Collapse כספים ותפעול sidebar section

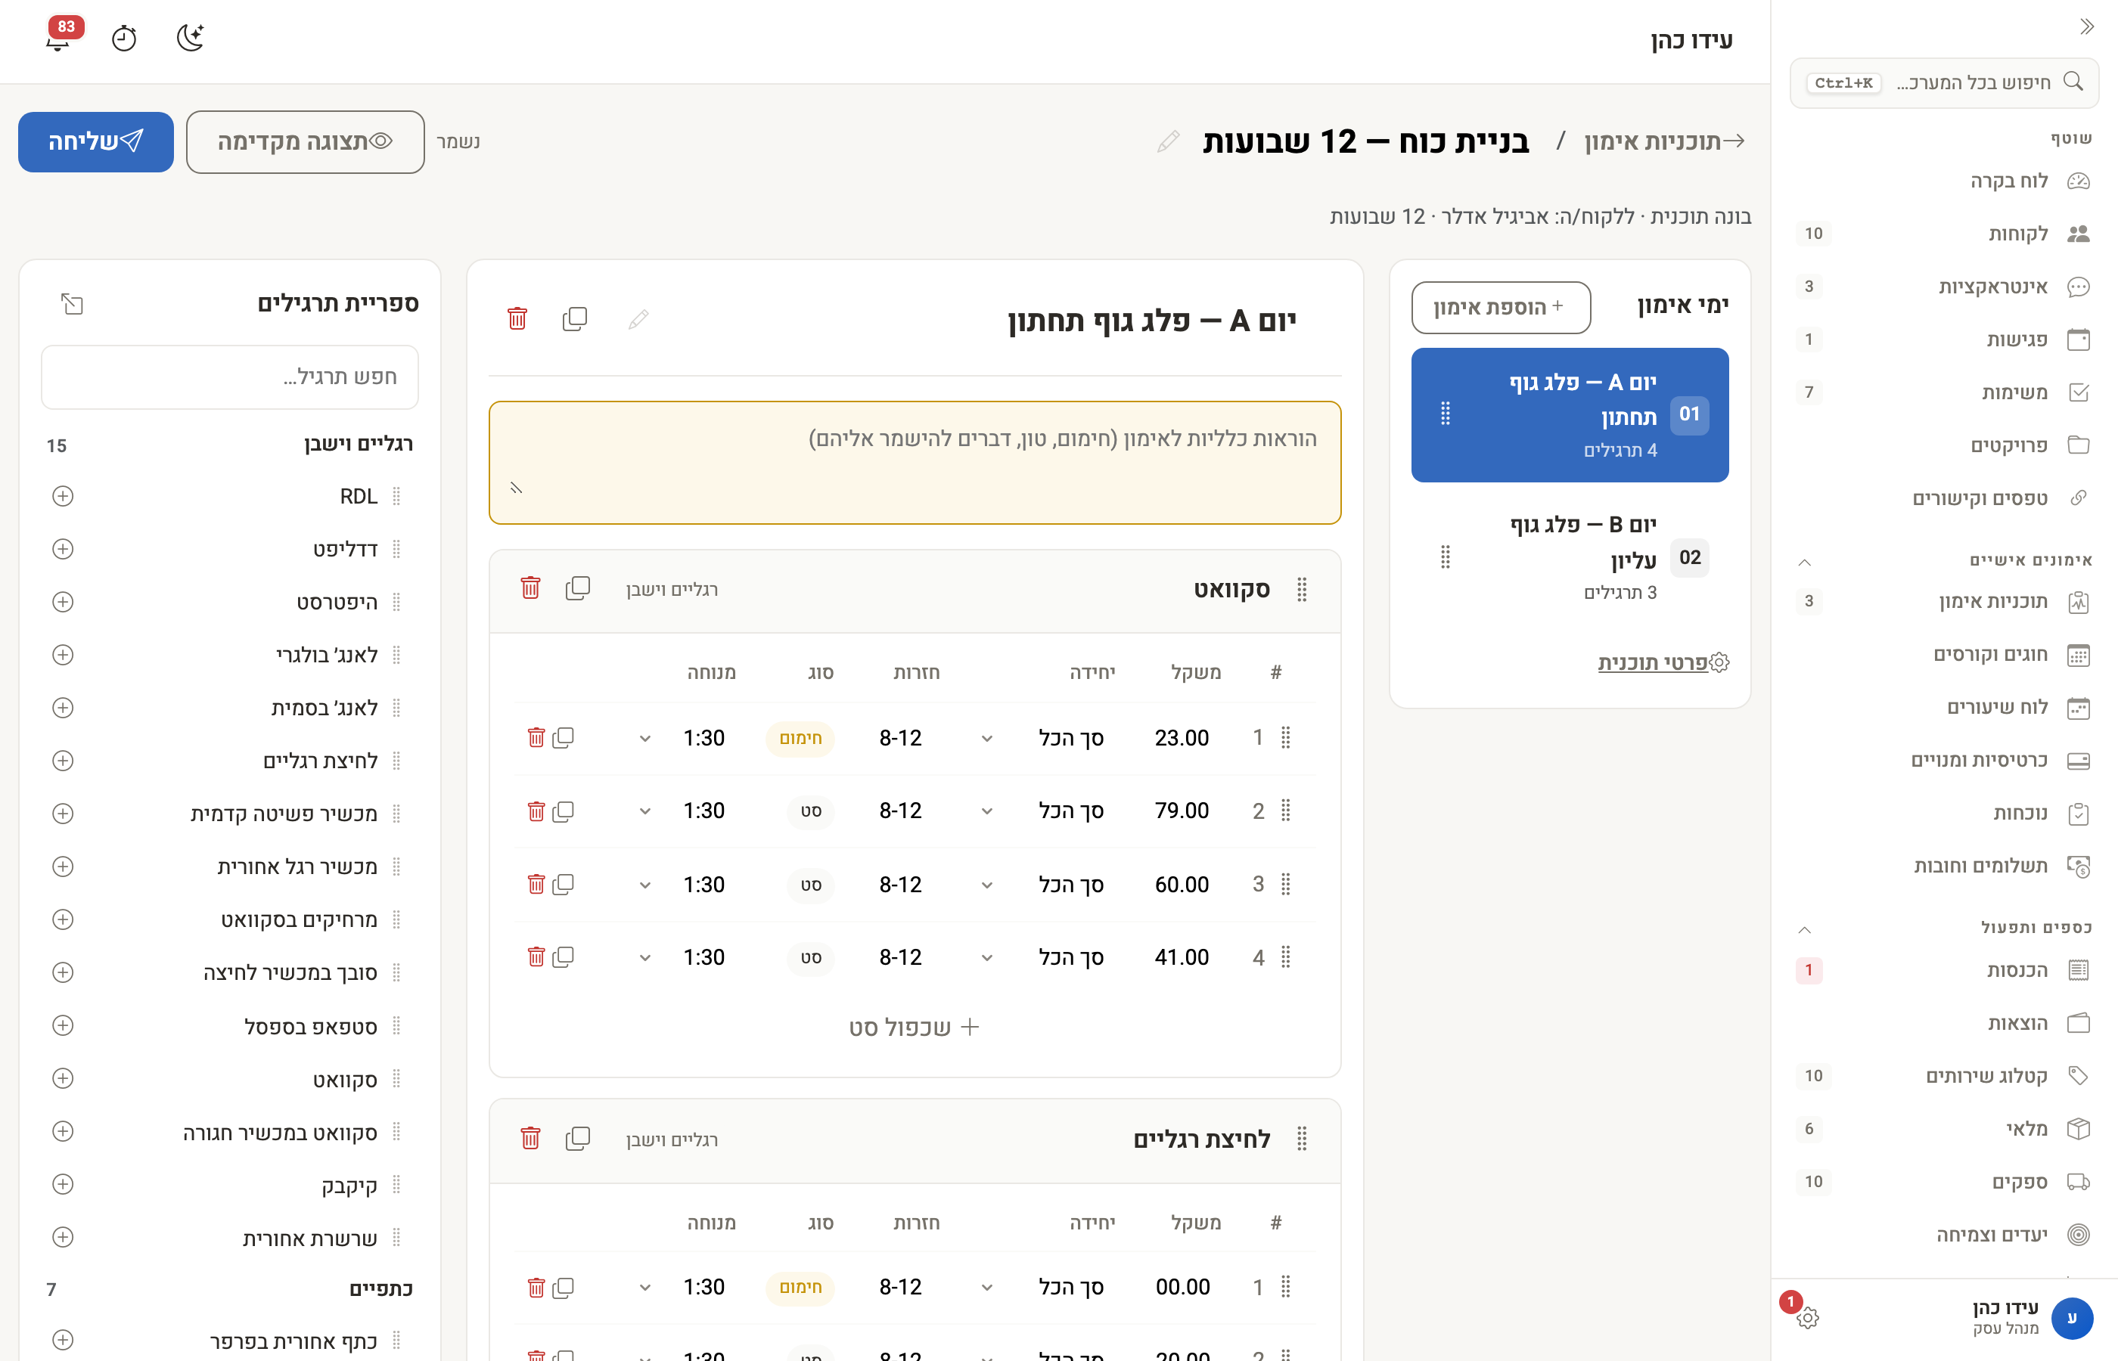(1805, 929)
